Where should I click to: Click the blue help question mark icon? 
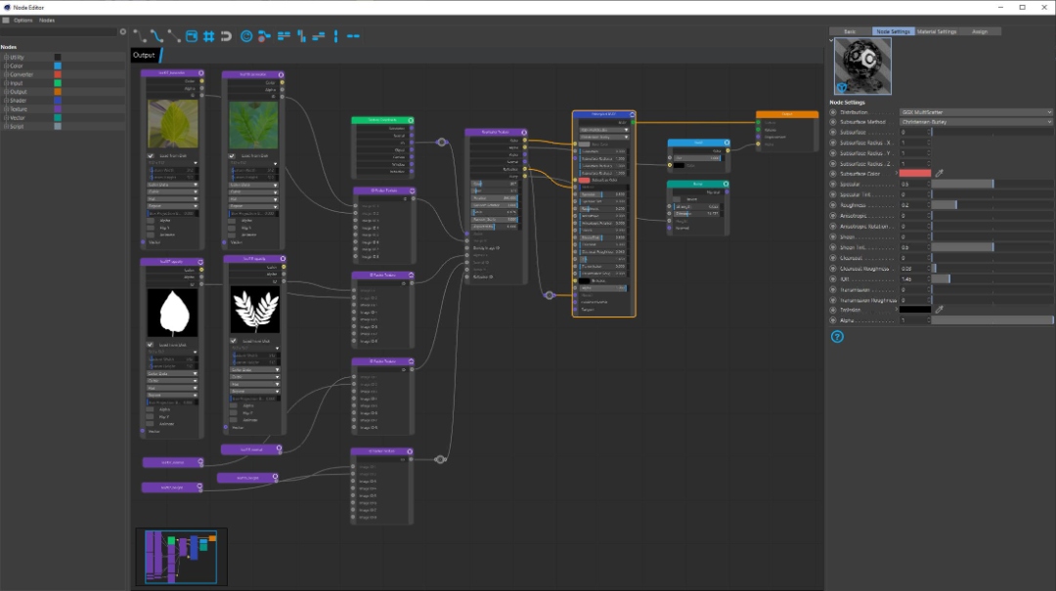click(837, 337)
